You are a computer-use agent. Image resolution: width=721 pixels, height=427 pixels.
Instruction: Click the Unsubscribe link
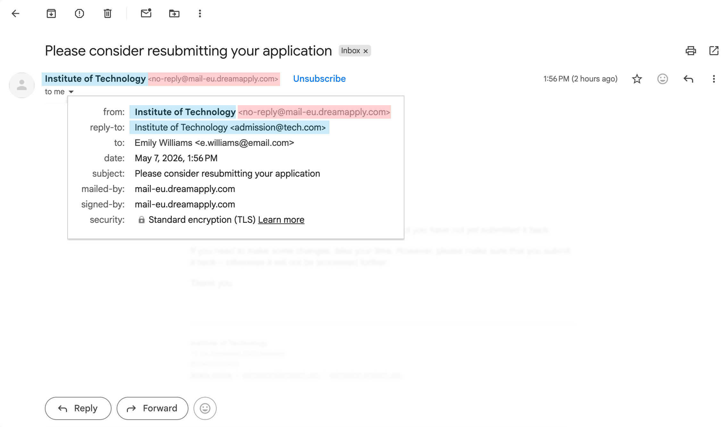click(319, 79)
